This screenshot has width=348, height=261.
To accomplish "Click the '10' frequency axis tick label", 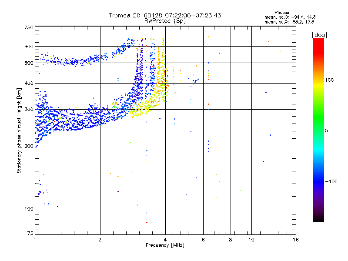I will click(x=251, y=240).
